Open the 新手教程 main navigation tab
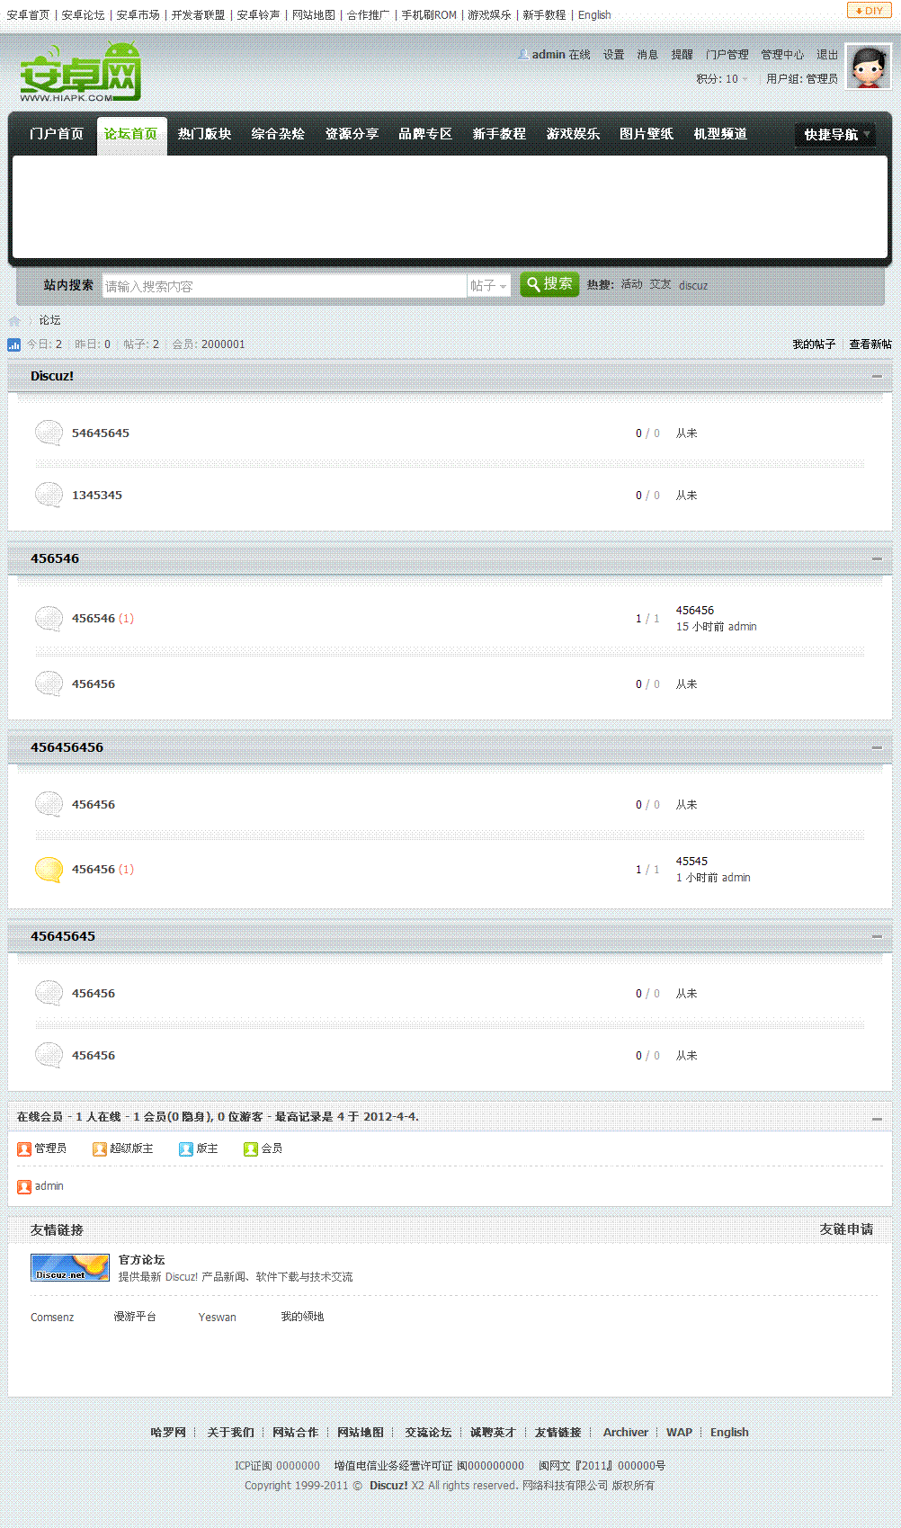Viewport: 901px width, 1528px height. [x=499, y=134]
